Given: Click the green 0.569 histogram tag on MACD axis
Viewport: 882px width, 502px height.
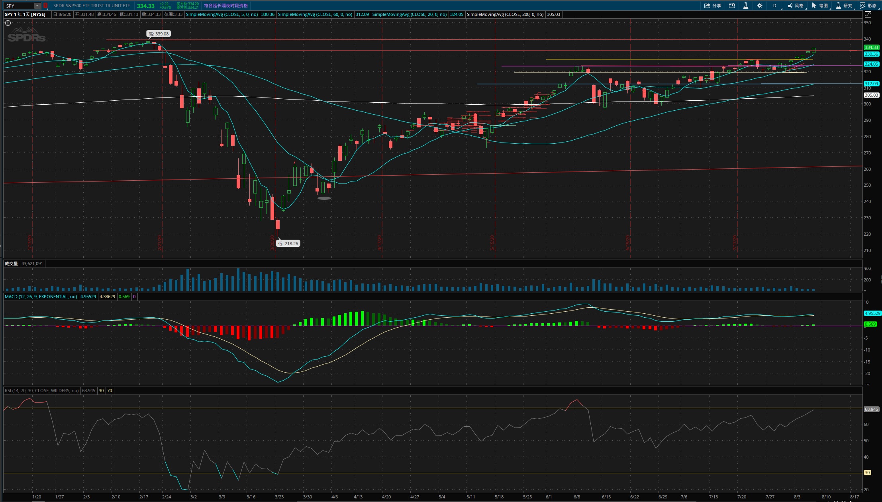Looking at the screenshot, I should click(x=870, y=324).
